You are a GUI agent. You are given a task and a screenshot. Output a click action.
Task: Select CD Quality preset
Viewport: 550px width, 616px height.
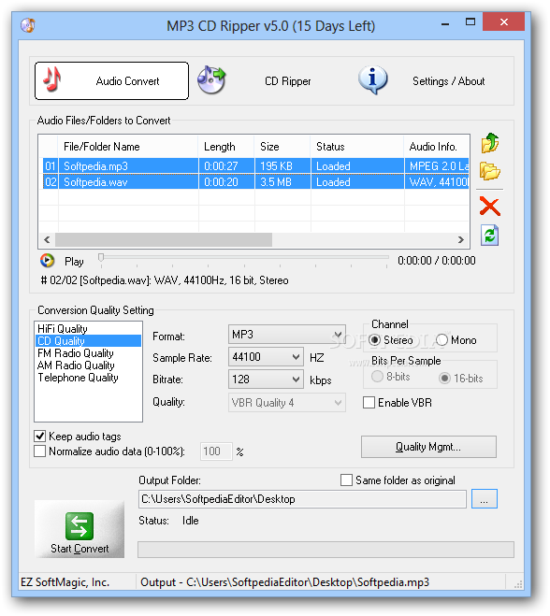pos(88,341)
